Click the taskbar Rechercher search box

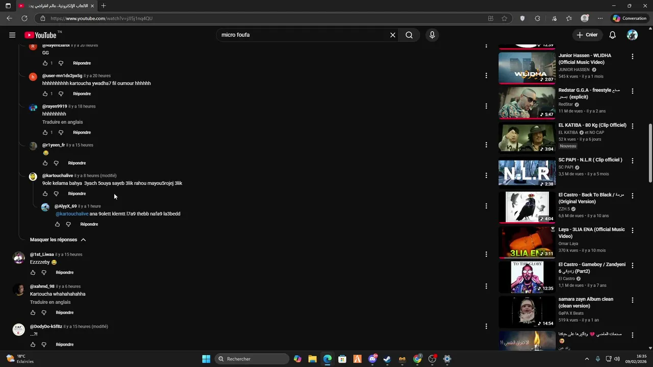252,359
